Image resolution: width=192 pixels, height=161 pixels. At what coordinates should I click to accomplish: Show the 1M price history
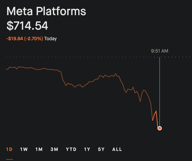click(x=39, y=149)
